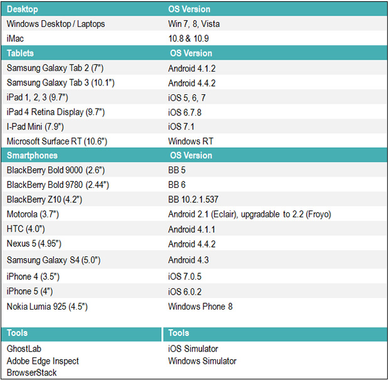Select BlackBerry Bold 9000 (2.6") row

[194, 170]
